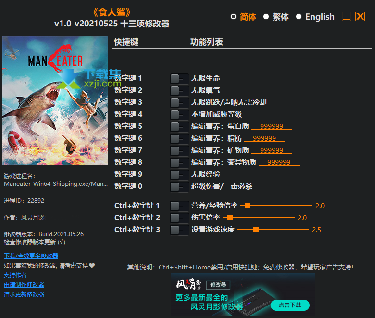Click Ctrl+数字键 3 hotkey label
The height and width of the screenshot is (318, 375).
137,229
